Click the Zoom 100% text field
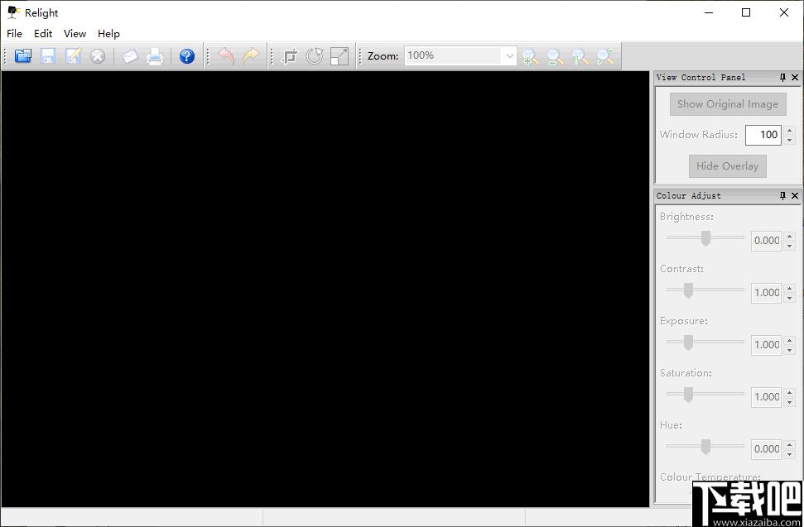The image size is (804, 527). tap(453, 55)
